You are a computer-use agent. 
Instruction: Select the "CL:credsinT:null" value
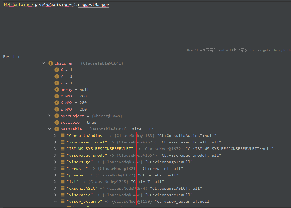pyautogui.click(x=162, y=169)
